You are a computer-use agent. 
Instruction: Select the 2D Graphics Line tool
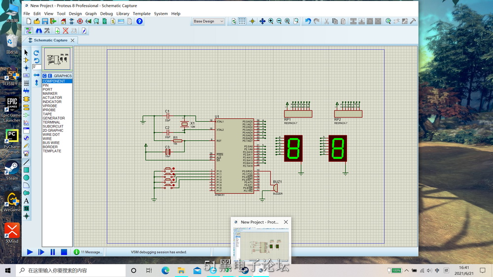click(26, 162)
